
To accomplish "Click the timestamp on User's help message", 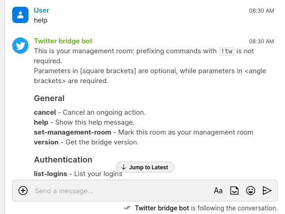I will (262, 10).
